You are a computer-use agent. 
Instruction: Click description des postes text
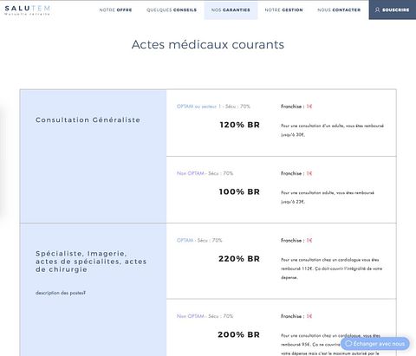[61, 293]
